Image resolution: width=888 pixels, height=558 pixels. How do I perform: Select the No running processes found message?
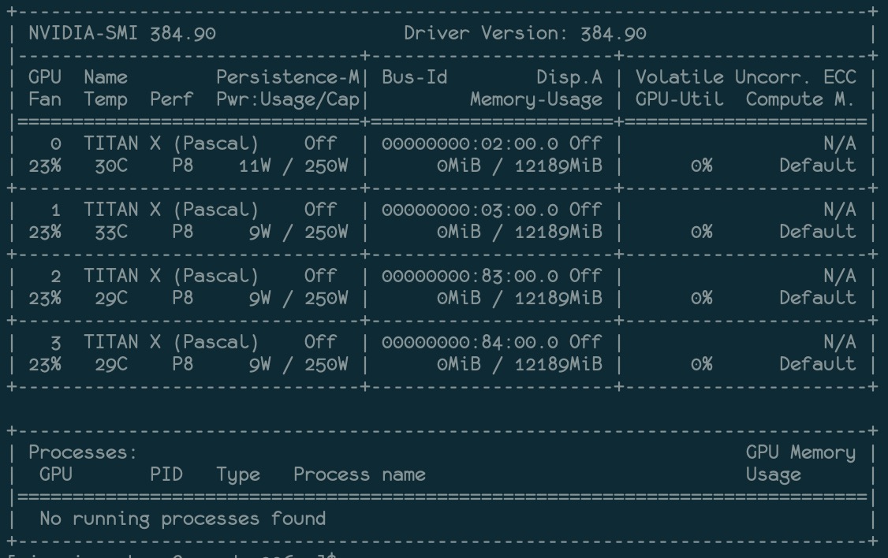(182, 519)
